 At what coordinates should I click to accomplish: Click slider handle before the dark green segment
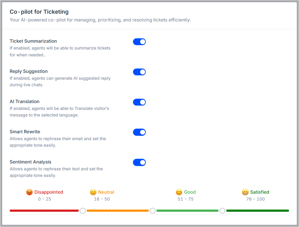[222, 211]
